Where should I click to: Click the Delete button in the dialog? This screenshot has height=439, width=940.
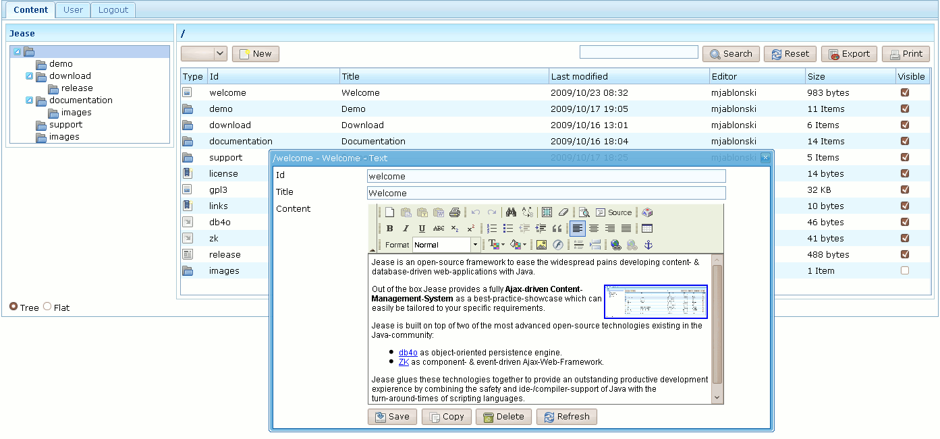503,417
